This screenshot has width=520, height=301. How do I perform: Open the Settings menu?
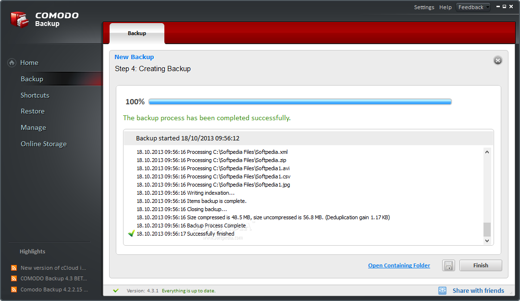(x=424, y=7)
